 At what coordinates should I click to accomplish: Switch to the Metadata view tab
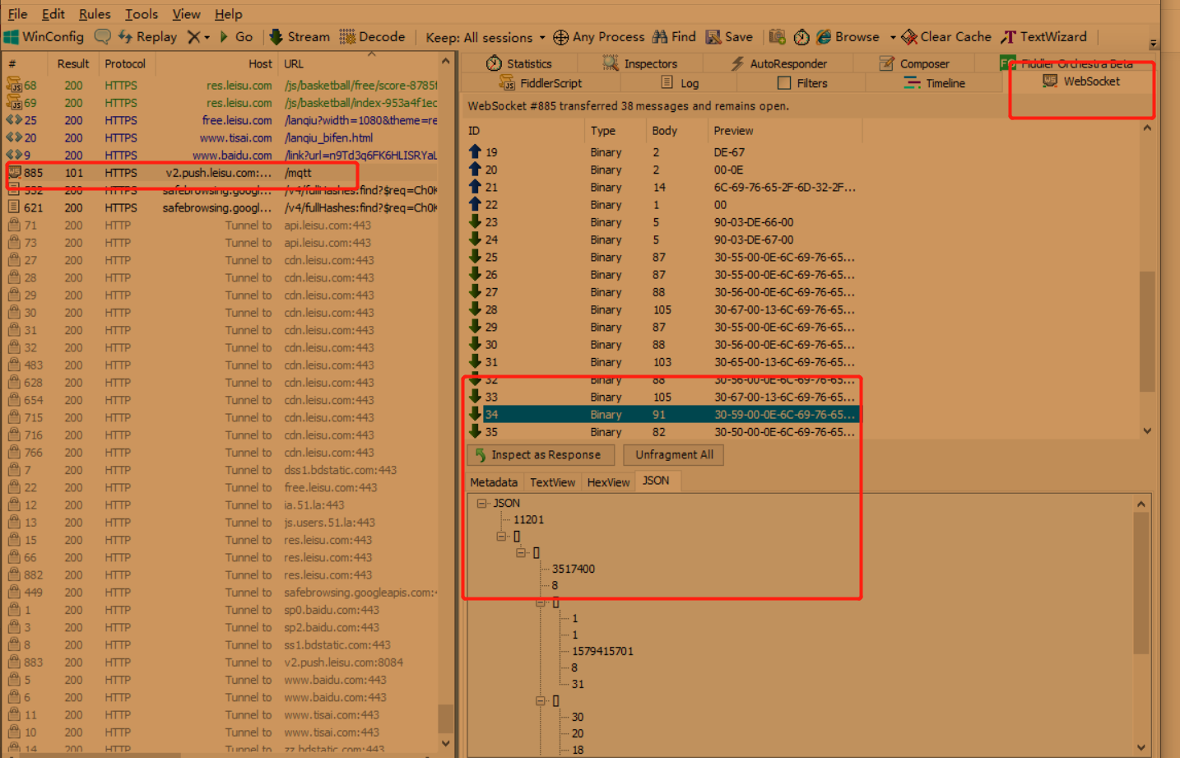click(494, 482)
